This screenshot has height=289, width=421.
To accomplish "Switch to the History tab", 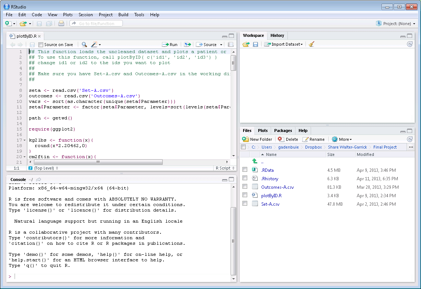I will (277, 35).
